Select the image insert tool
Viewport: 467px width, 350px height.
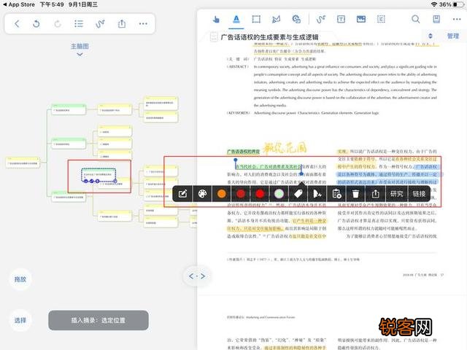361,20
